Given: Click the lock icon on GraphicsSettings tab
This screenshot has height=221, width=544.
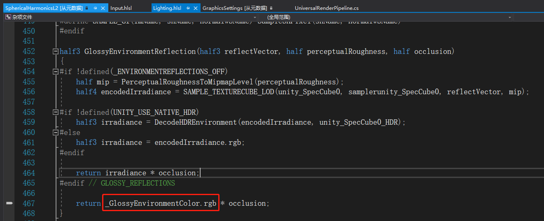Looking at the screenshot, I should click(271, 8).
